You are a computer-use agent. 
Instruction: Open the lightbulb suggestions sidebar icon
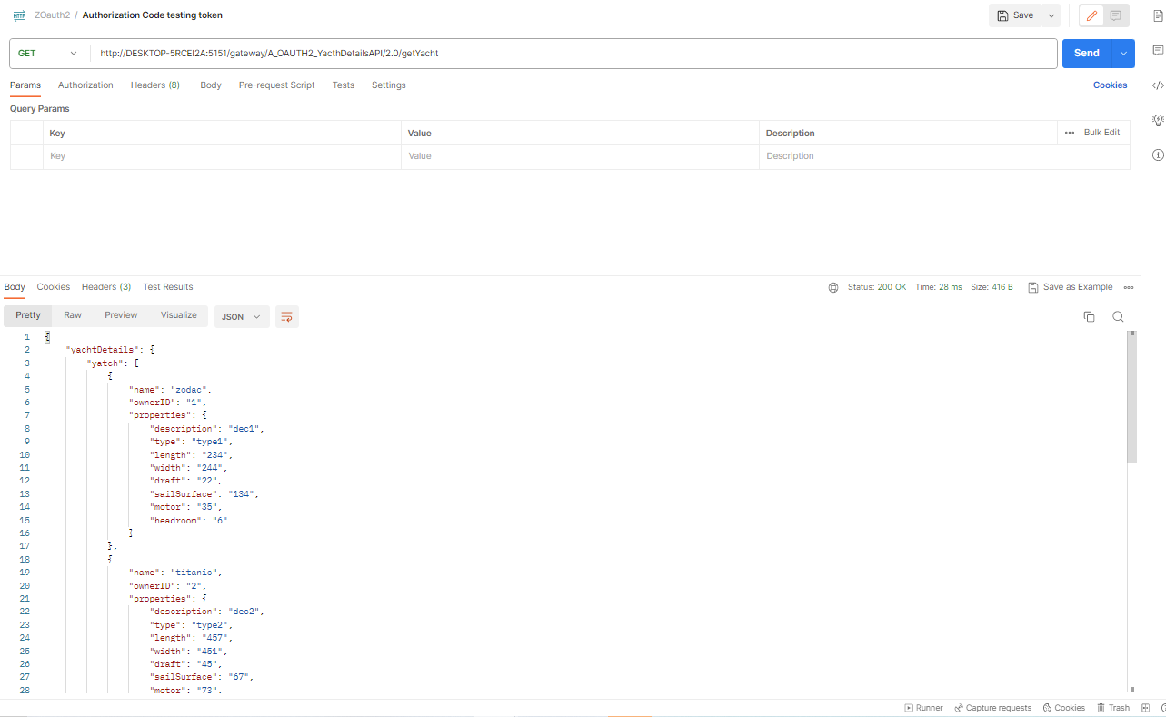coord(1158,120)
